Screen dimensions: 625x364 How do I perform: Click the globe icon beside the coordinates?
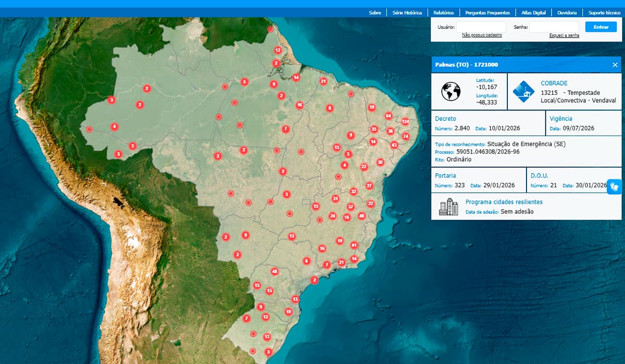point(451,92)
